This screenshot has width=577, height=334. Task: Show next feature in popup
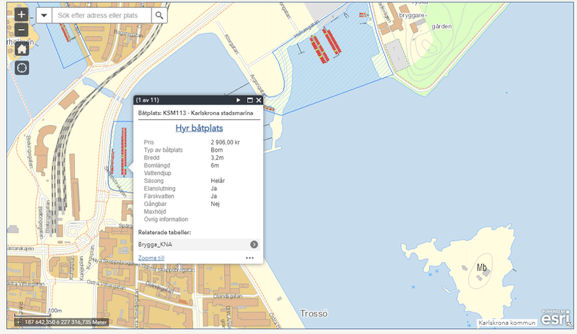click(x=238, y=100)
